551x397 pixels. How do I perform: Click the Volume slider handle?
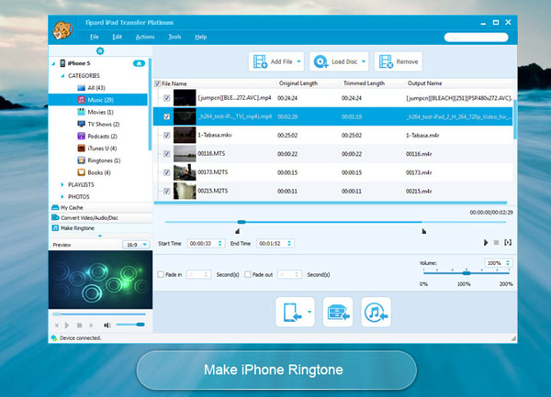click(x=467, y=273)
